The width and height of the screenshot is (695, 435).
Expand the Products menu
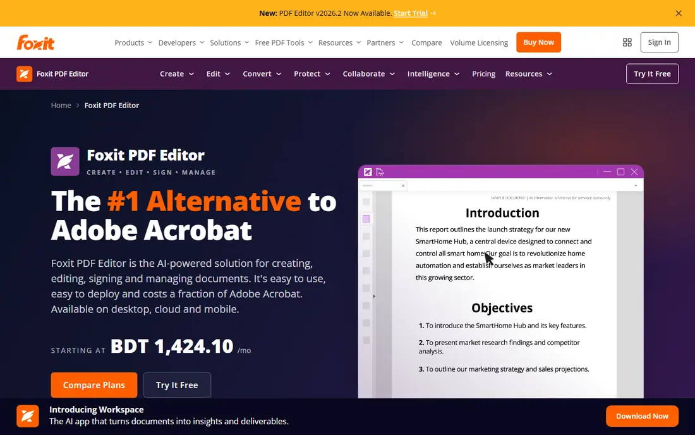(133, 42)
